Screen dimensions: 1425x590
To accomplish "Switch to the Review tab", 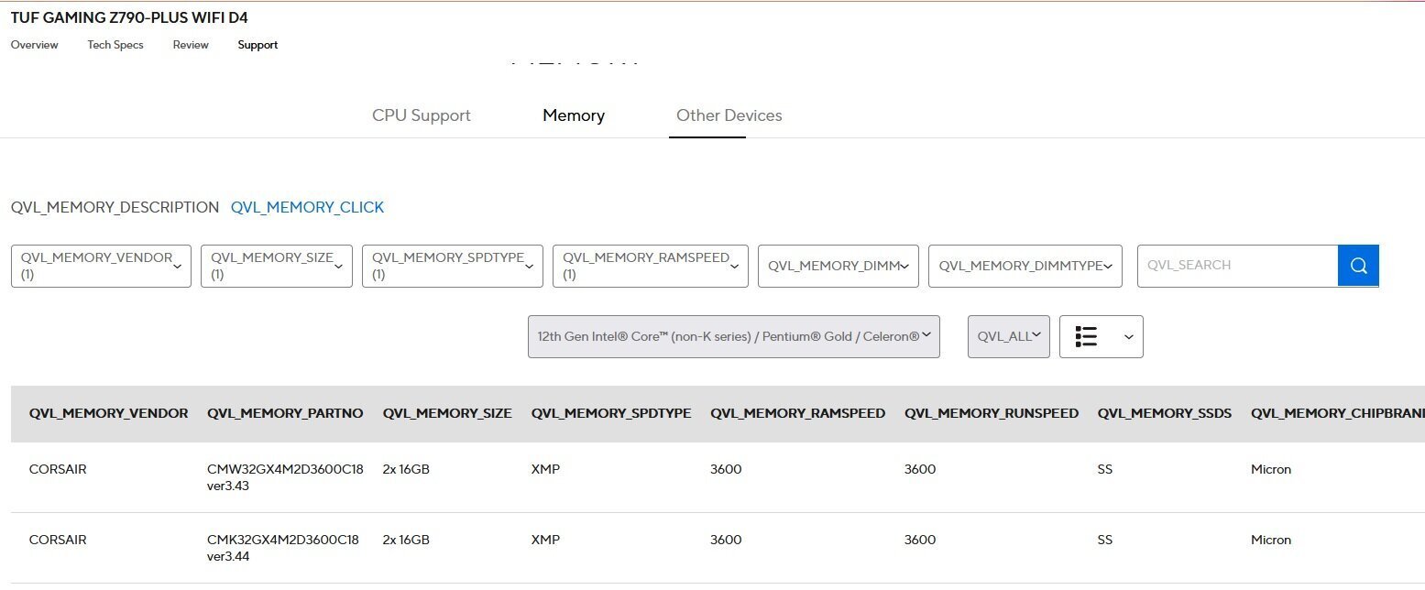I will click(191, 45).
